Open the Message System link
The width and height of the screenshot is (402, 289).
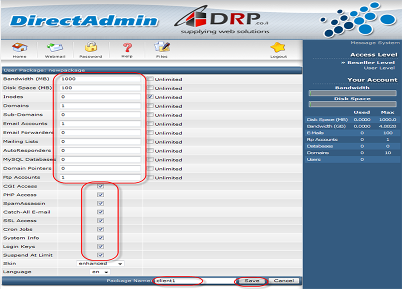(375, 43)
